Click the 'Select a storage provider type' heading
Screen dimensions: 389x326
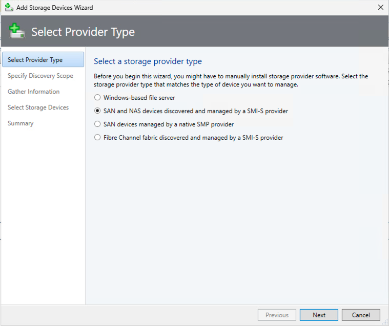pos(148,61)
